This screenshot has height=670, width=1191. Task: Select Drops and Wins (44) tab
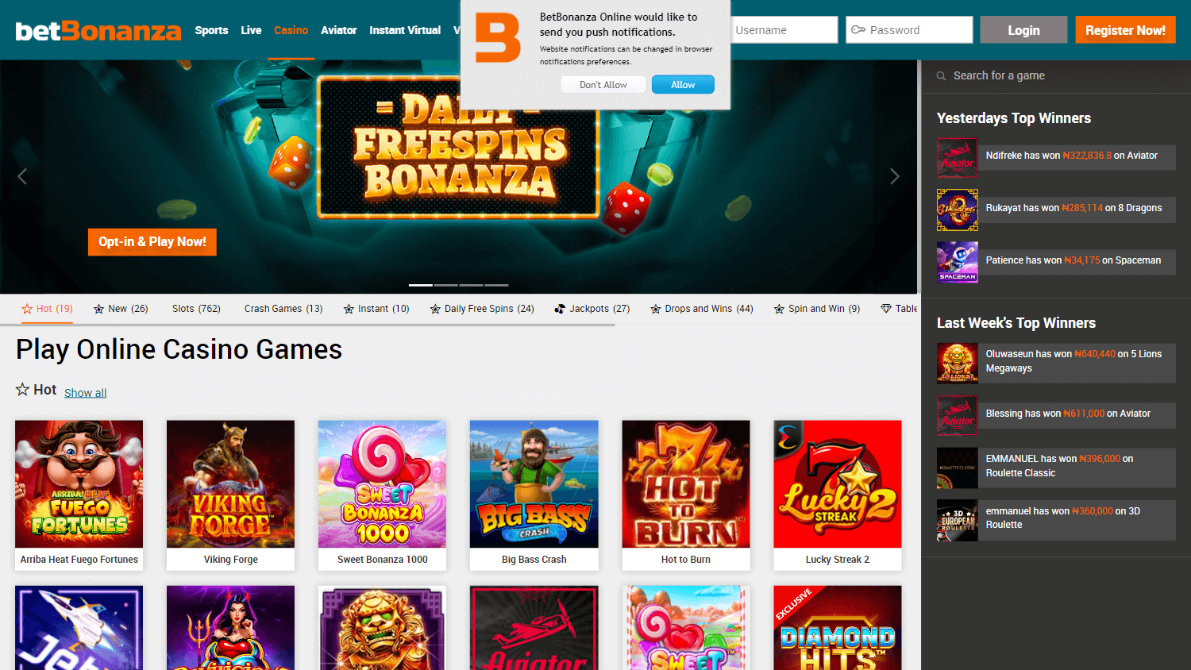tap(702, 309)
